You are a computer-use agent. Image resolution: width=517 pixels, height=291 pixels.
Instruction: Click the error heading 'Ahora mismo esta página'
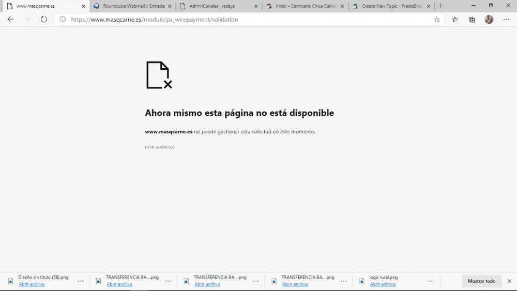tap(239, 113)
